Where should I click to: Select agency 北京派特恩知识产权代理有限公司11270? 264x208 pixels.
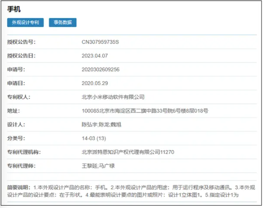pos(128,152)
